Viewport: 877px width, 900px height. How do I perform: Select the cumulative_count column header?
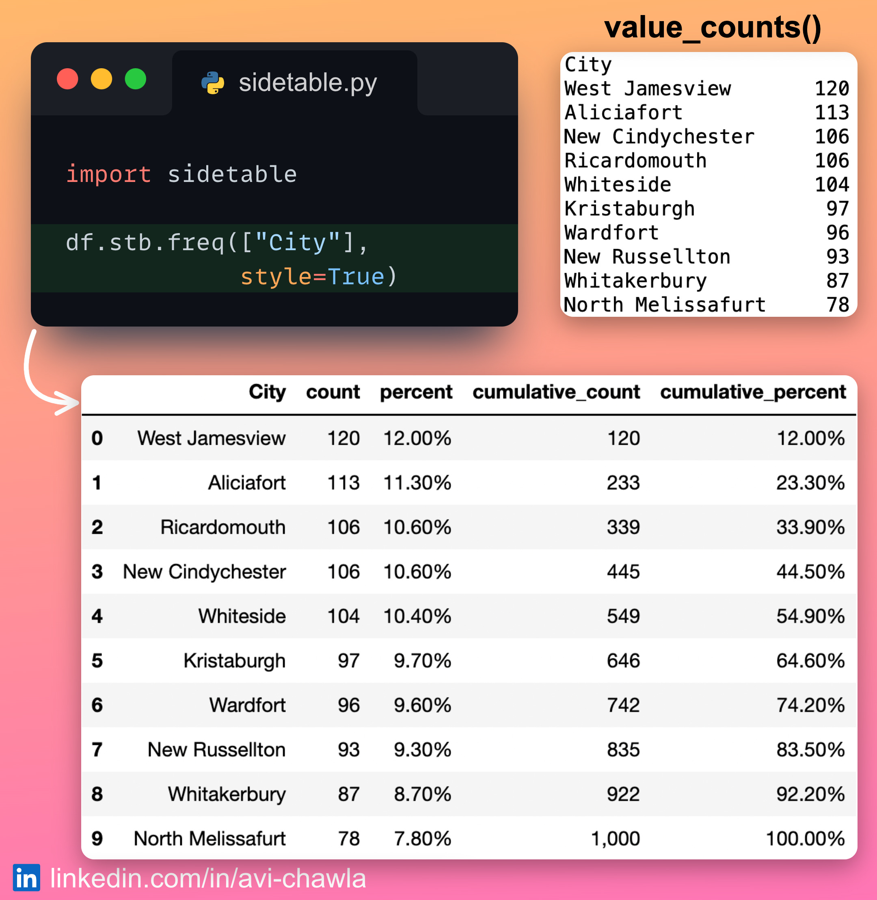pos(557,392)
